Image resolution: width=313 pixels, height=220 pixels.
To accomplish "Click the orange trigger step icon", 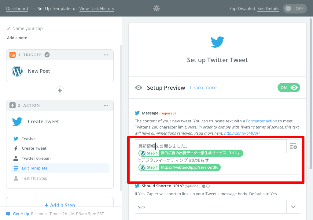I will (13, 55).
